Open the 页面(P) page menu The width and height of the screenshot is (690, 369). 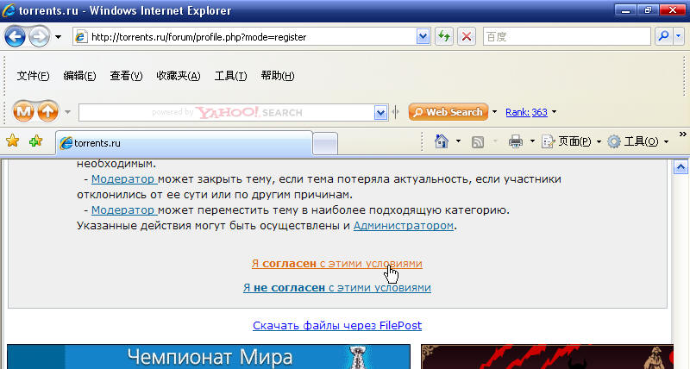point(571,141)
